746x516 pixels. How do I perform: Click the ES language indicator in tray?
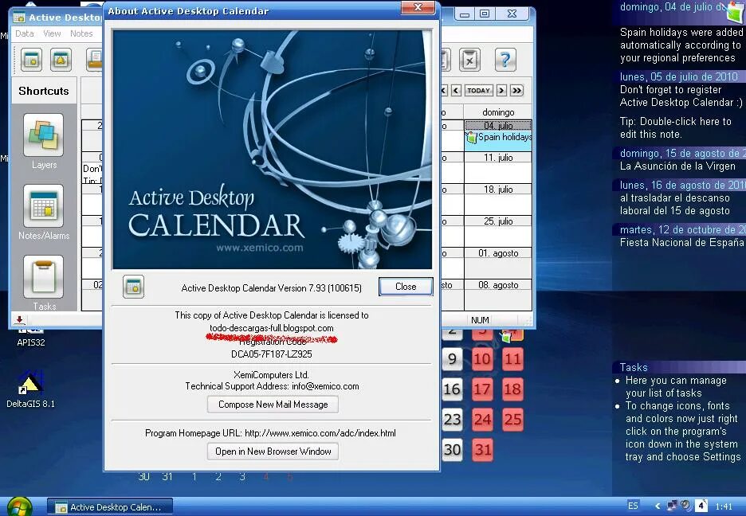click(633, 506)
